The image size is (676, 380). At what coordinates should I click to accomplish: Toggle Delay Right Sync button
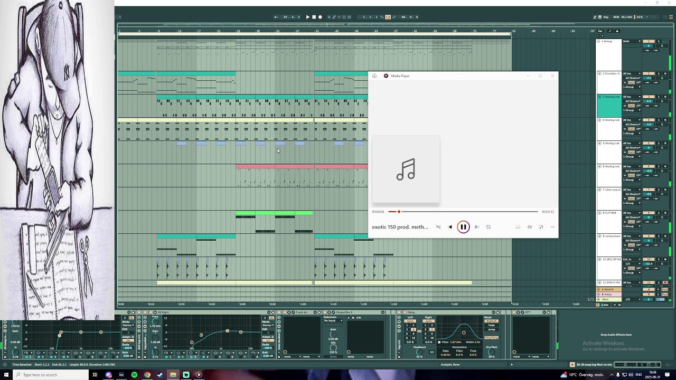pos(429,321)
